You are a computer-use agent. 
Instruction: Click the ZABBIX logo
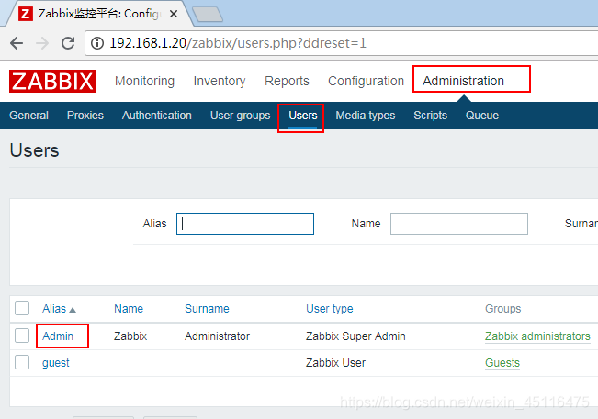[52, 81]
